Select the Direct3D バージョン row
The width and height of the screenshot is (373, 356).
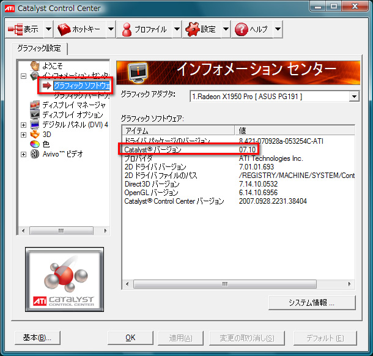tap(238, 184)
